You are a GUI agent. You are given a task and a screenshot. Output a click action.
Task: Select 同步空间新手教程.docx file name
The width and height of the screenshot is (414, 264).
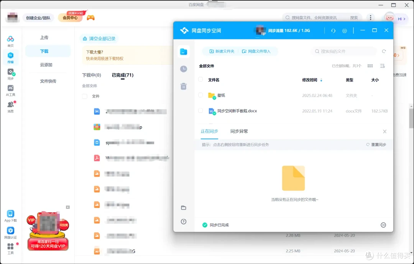coord(237,111)
